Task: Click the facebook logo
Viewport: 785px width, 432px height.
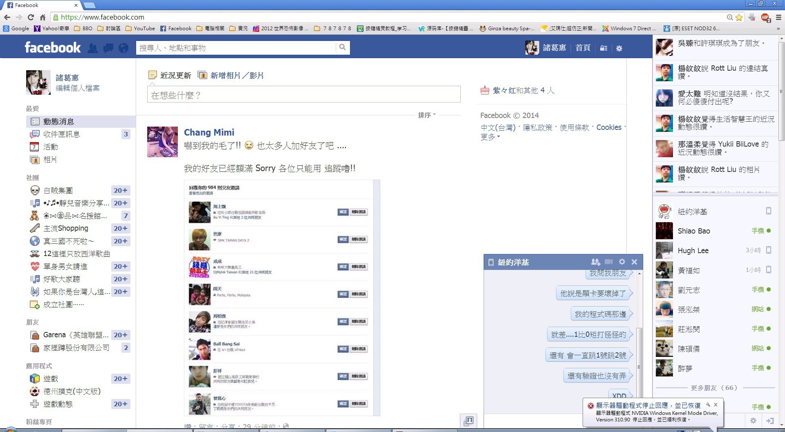Action: coord(53,47)
